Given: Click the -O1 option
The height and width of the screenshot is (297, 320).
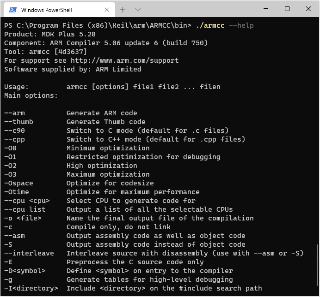Looking at the screenshot, I should [x=11, y=157].
